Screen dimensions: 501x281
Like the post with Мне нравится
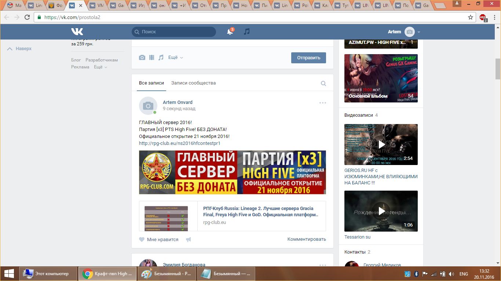[x=158, y=240]
